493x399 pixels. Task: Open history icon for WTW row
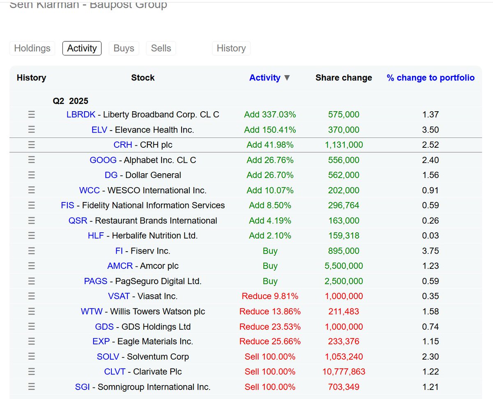(x=32, y=312)
